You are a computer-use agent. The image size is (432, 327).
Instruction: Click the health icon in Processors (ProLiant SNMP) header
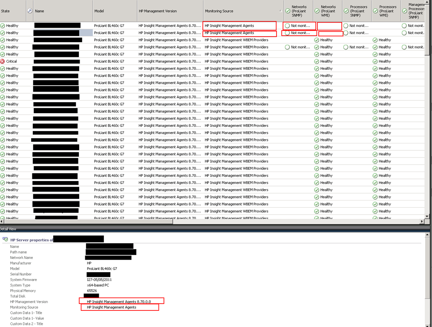pos(346,11)
